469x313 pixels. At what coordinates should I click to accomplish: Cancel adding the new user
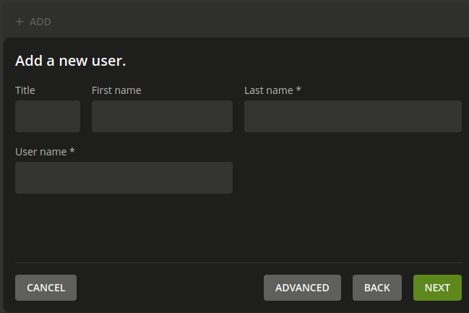(46, 288)
